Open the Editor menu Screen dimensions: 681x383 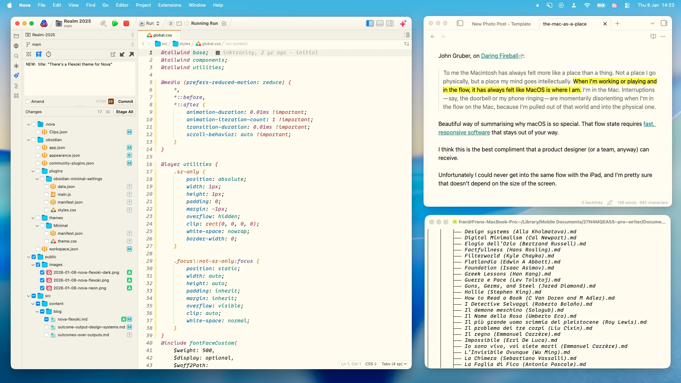pyautogui.click(x=122, y=5)
